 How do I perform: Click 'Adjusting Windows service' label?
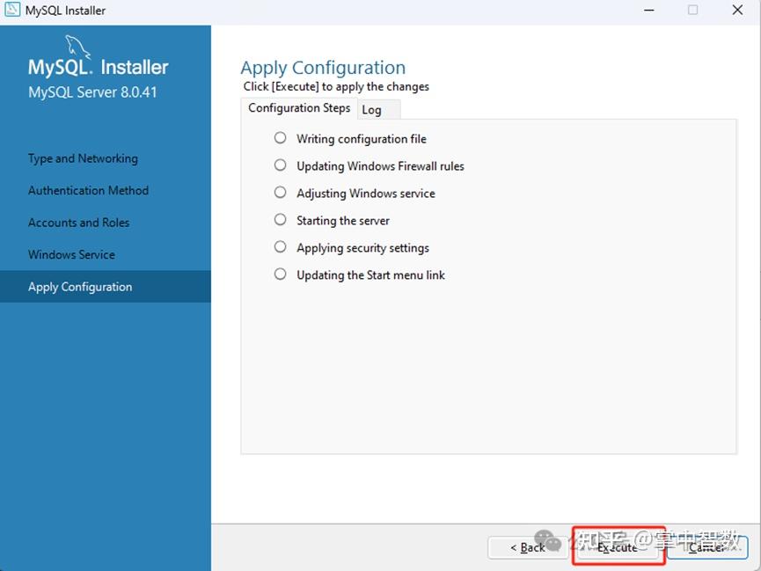pos(366,194)
